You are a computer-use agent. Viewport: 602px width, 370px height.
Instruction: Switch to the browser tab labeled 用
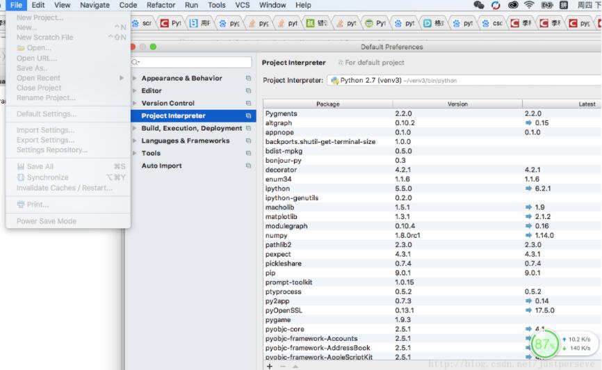tap(200, 23)
